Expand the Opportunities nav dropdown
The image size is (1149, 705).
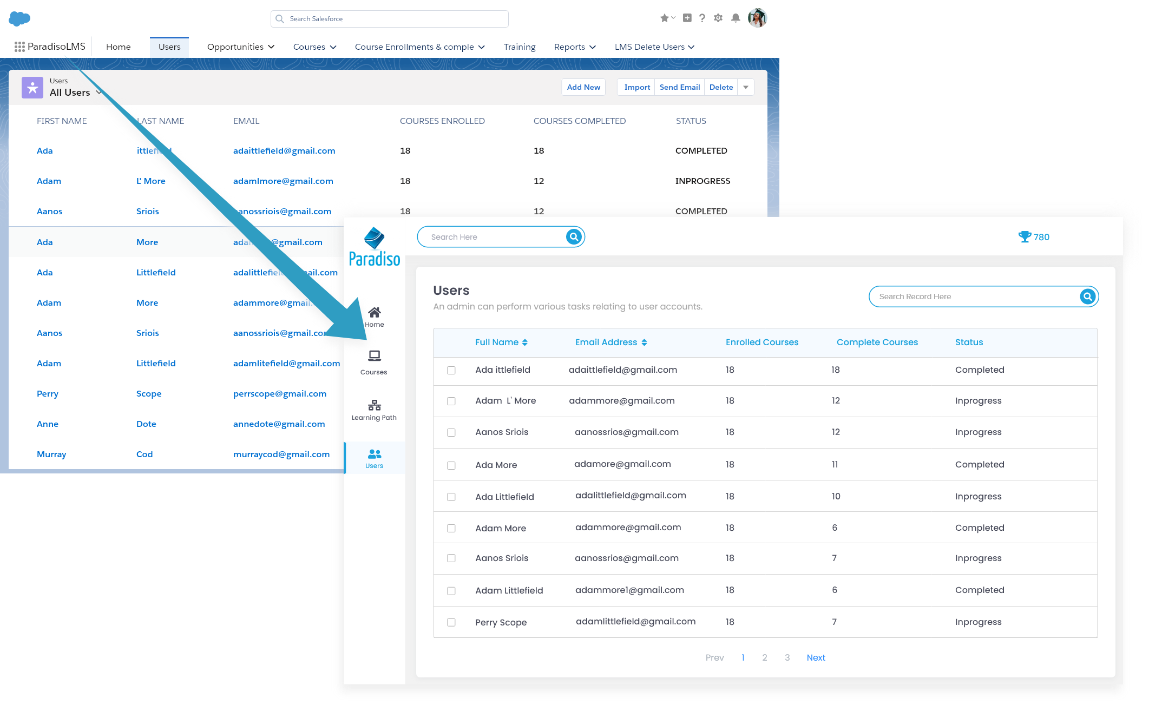pyautogui.click(x=271, y=47)
